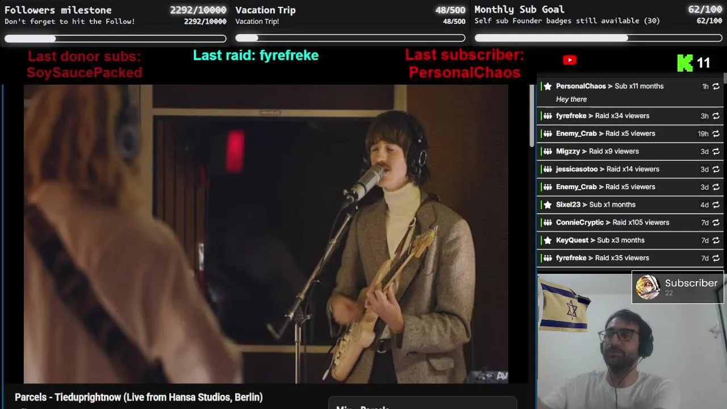Click the star icon beside Sixel23
Screen dimensions: 727x409
point(548,204)
